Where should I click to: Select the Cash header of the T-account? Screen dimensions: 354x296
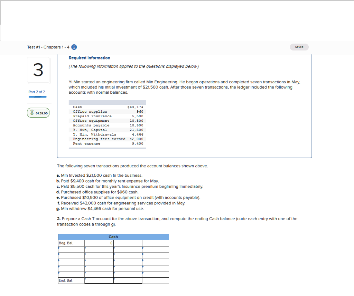[113, 237]
